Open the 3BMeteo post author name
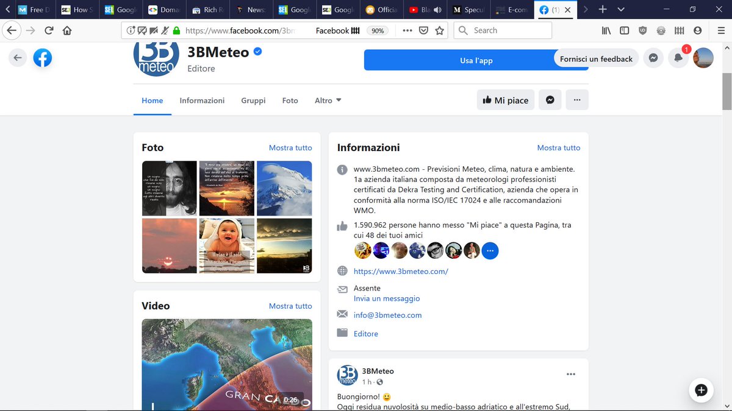The width and height of the screenshot is (732, 411). coord(378,371)
